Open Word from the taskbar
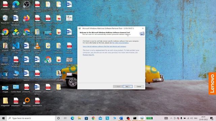Viewport: 216px width, 121px height. coord(121,118)
